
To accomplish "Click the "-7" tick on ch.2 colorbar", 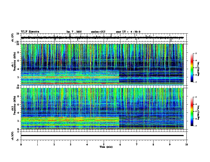I will tap(195, 126).
